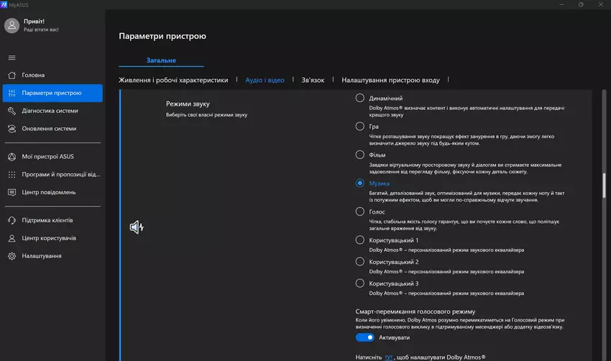This screenshot has height=361, width=611.
Task: Click the Головна home icon
Action: tap(12, 75)
